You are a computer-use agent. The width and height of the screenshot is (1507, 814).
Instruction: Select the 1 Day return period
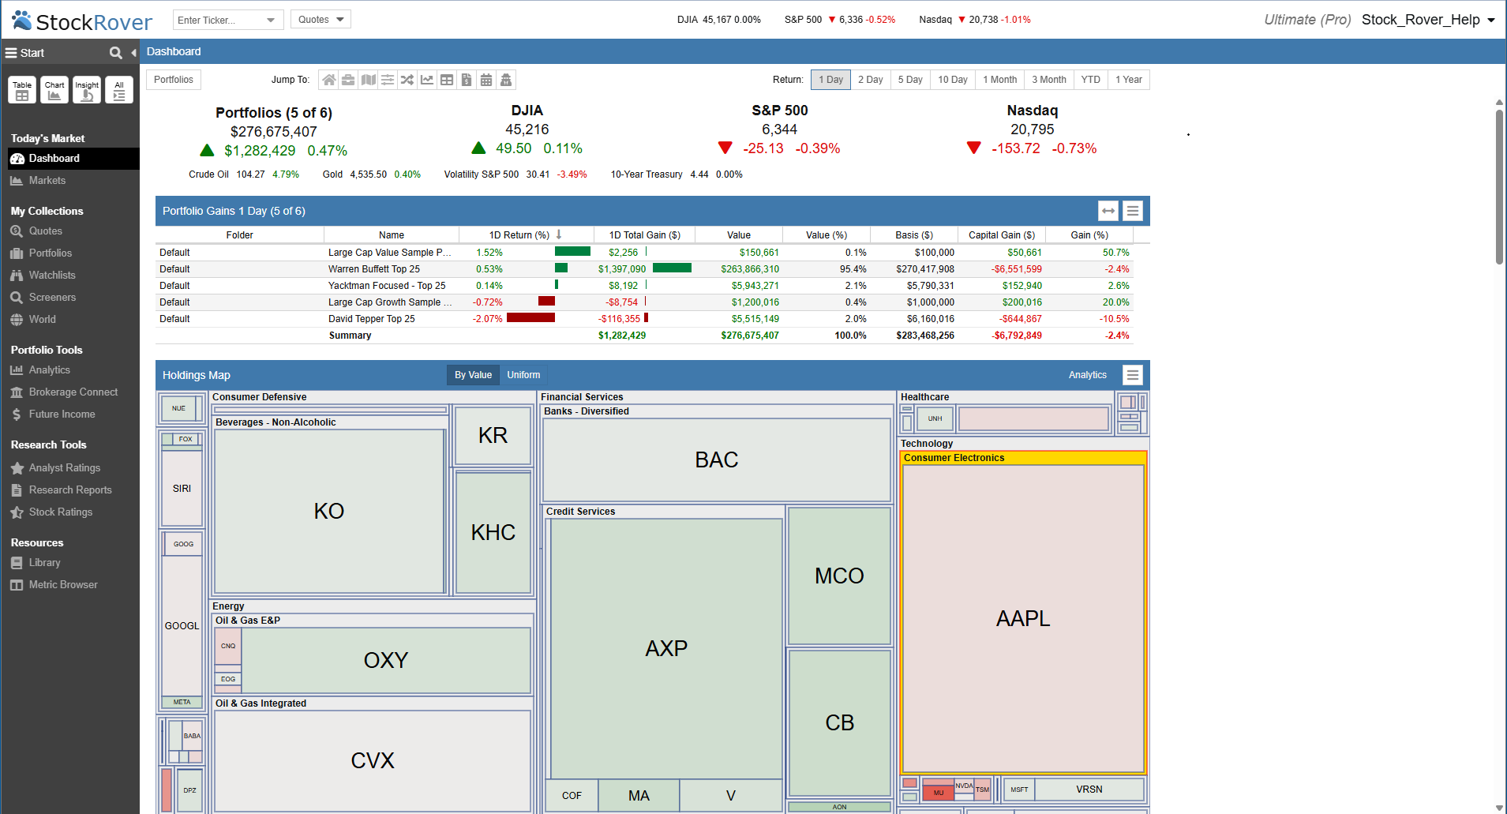point(830,80)
